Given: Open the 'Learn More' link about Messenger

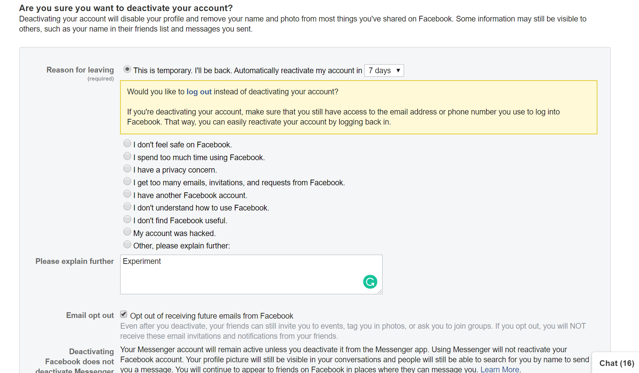Looking at the screenshot, I should click(499, 369).
